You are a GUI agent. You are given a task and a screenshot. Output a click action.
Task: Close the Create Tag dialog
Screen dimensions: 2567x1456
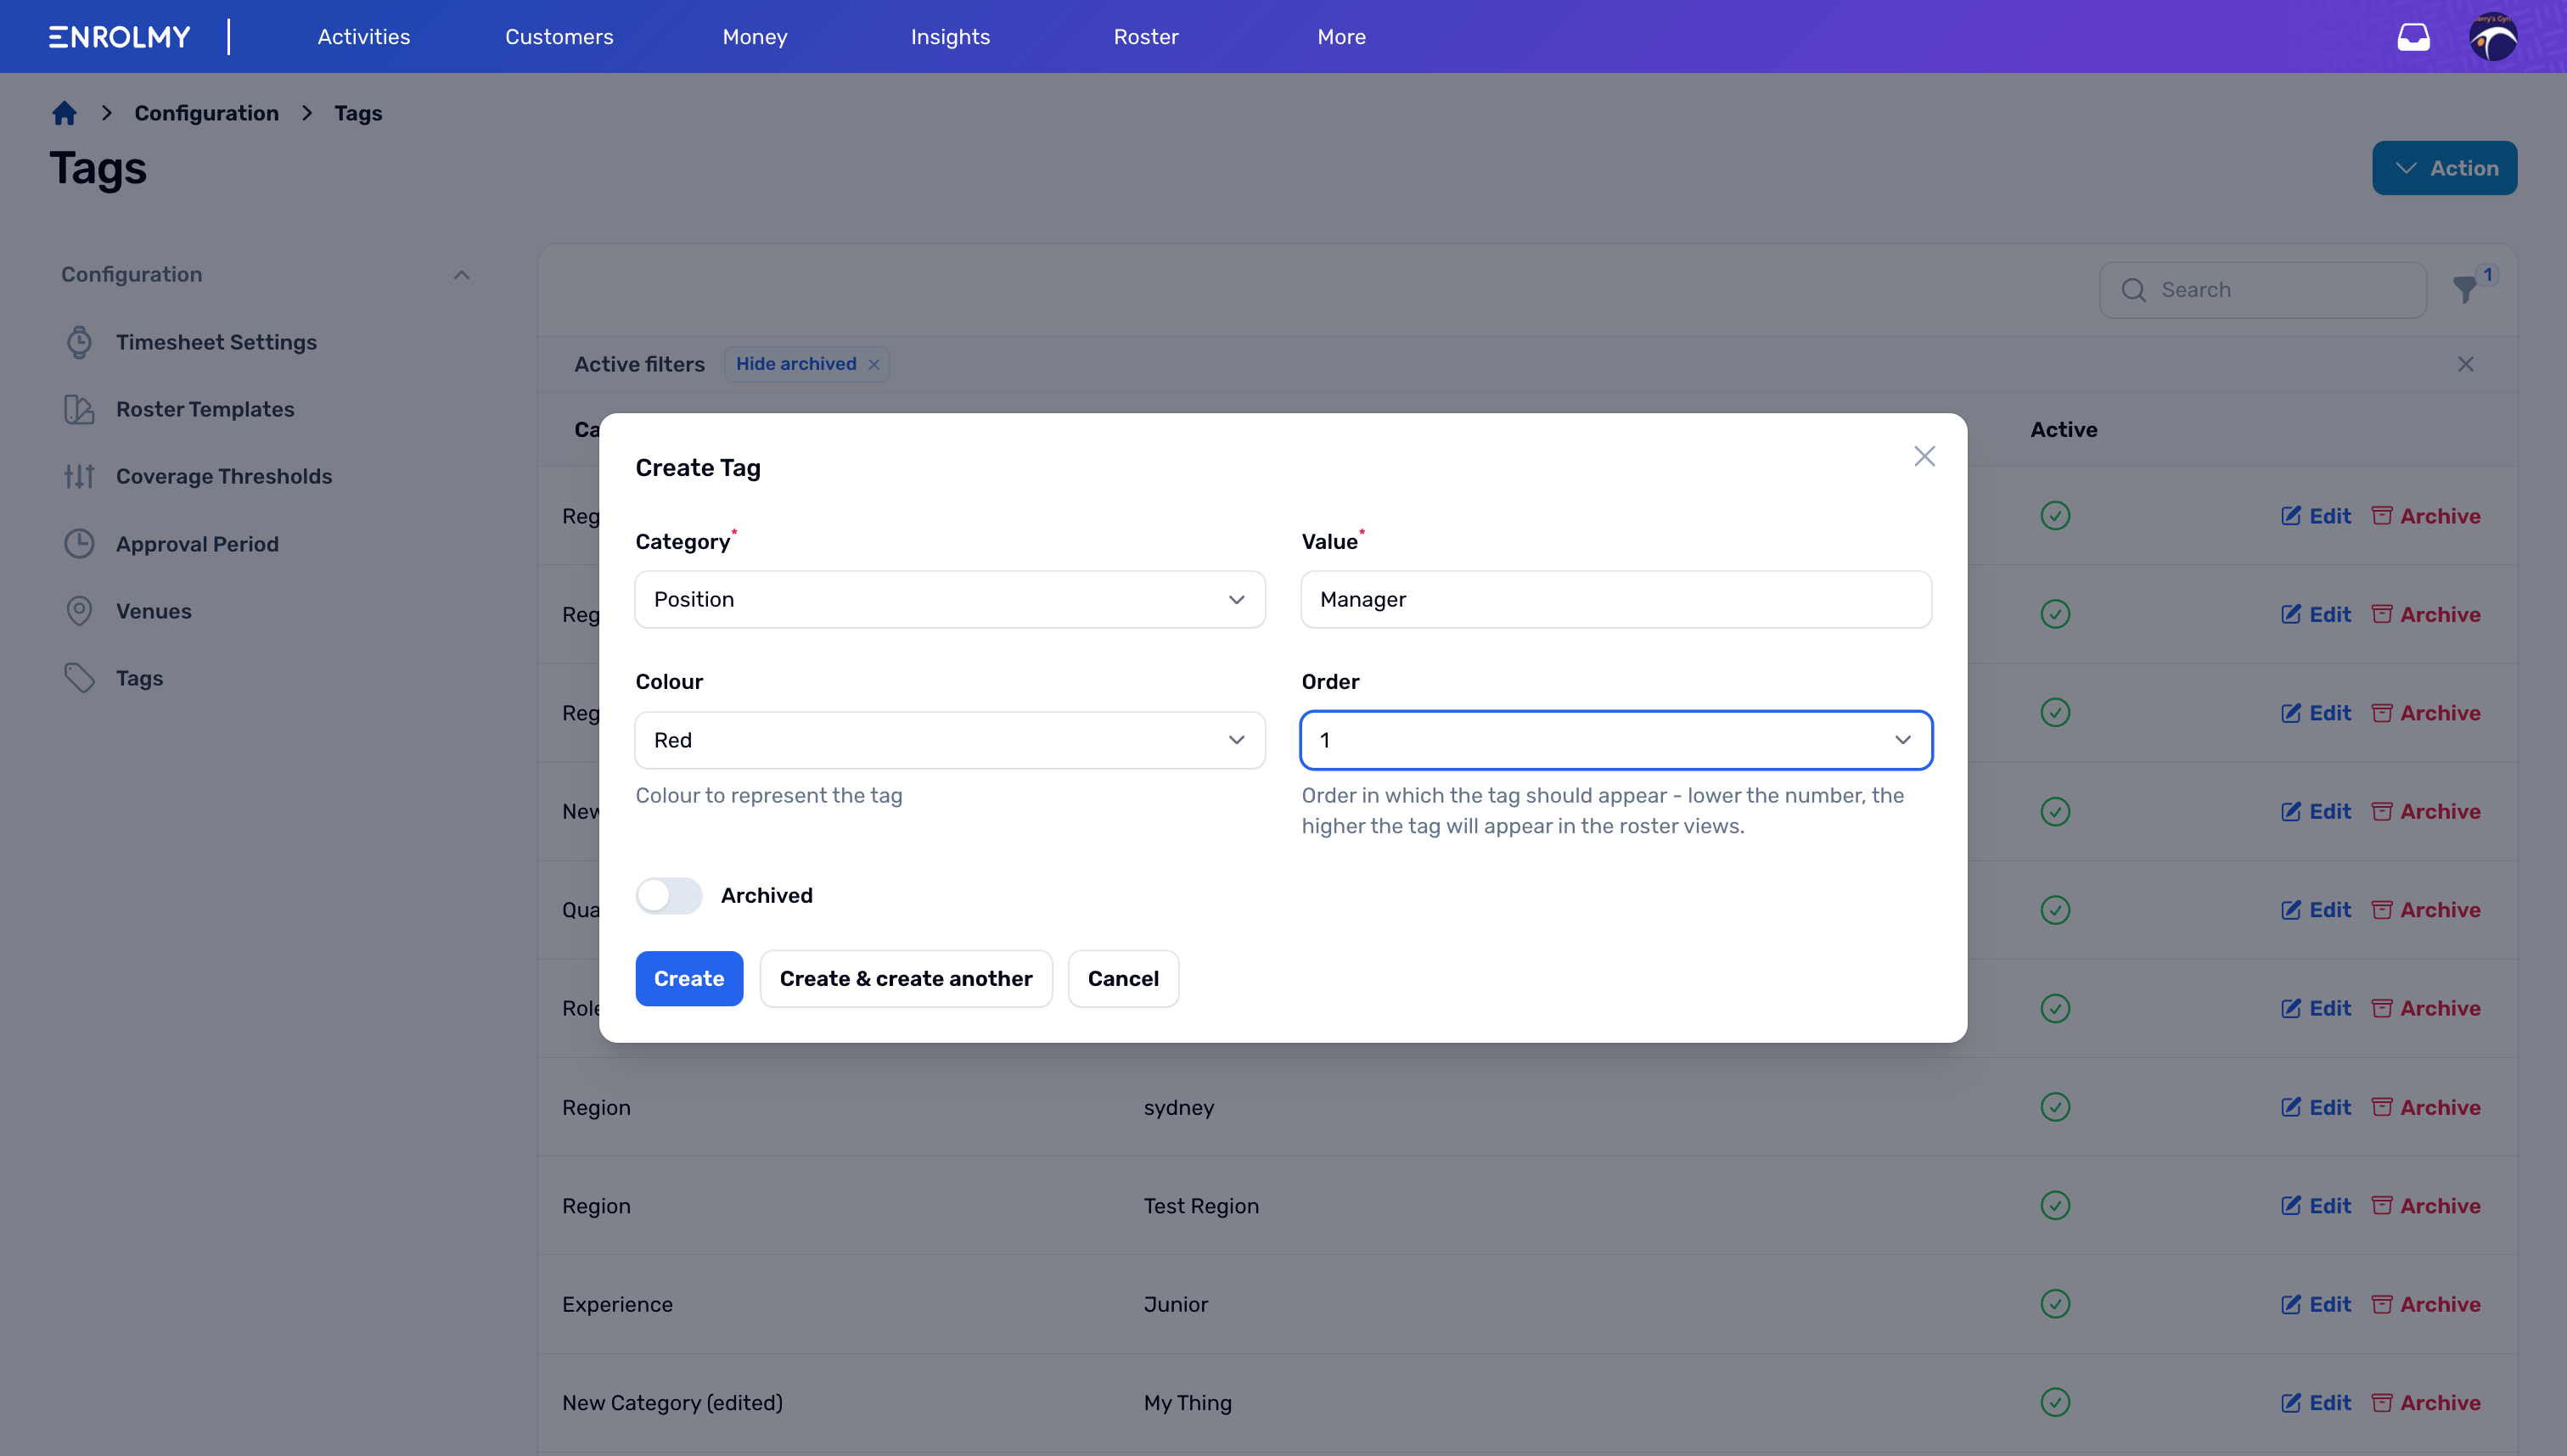1924,456
